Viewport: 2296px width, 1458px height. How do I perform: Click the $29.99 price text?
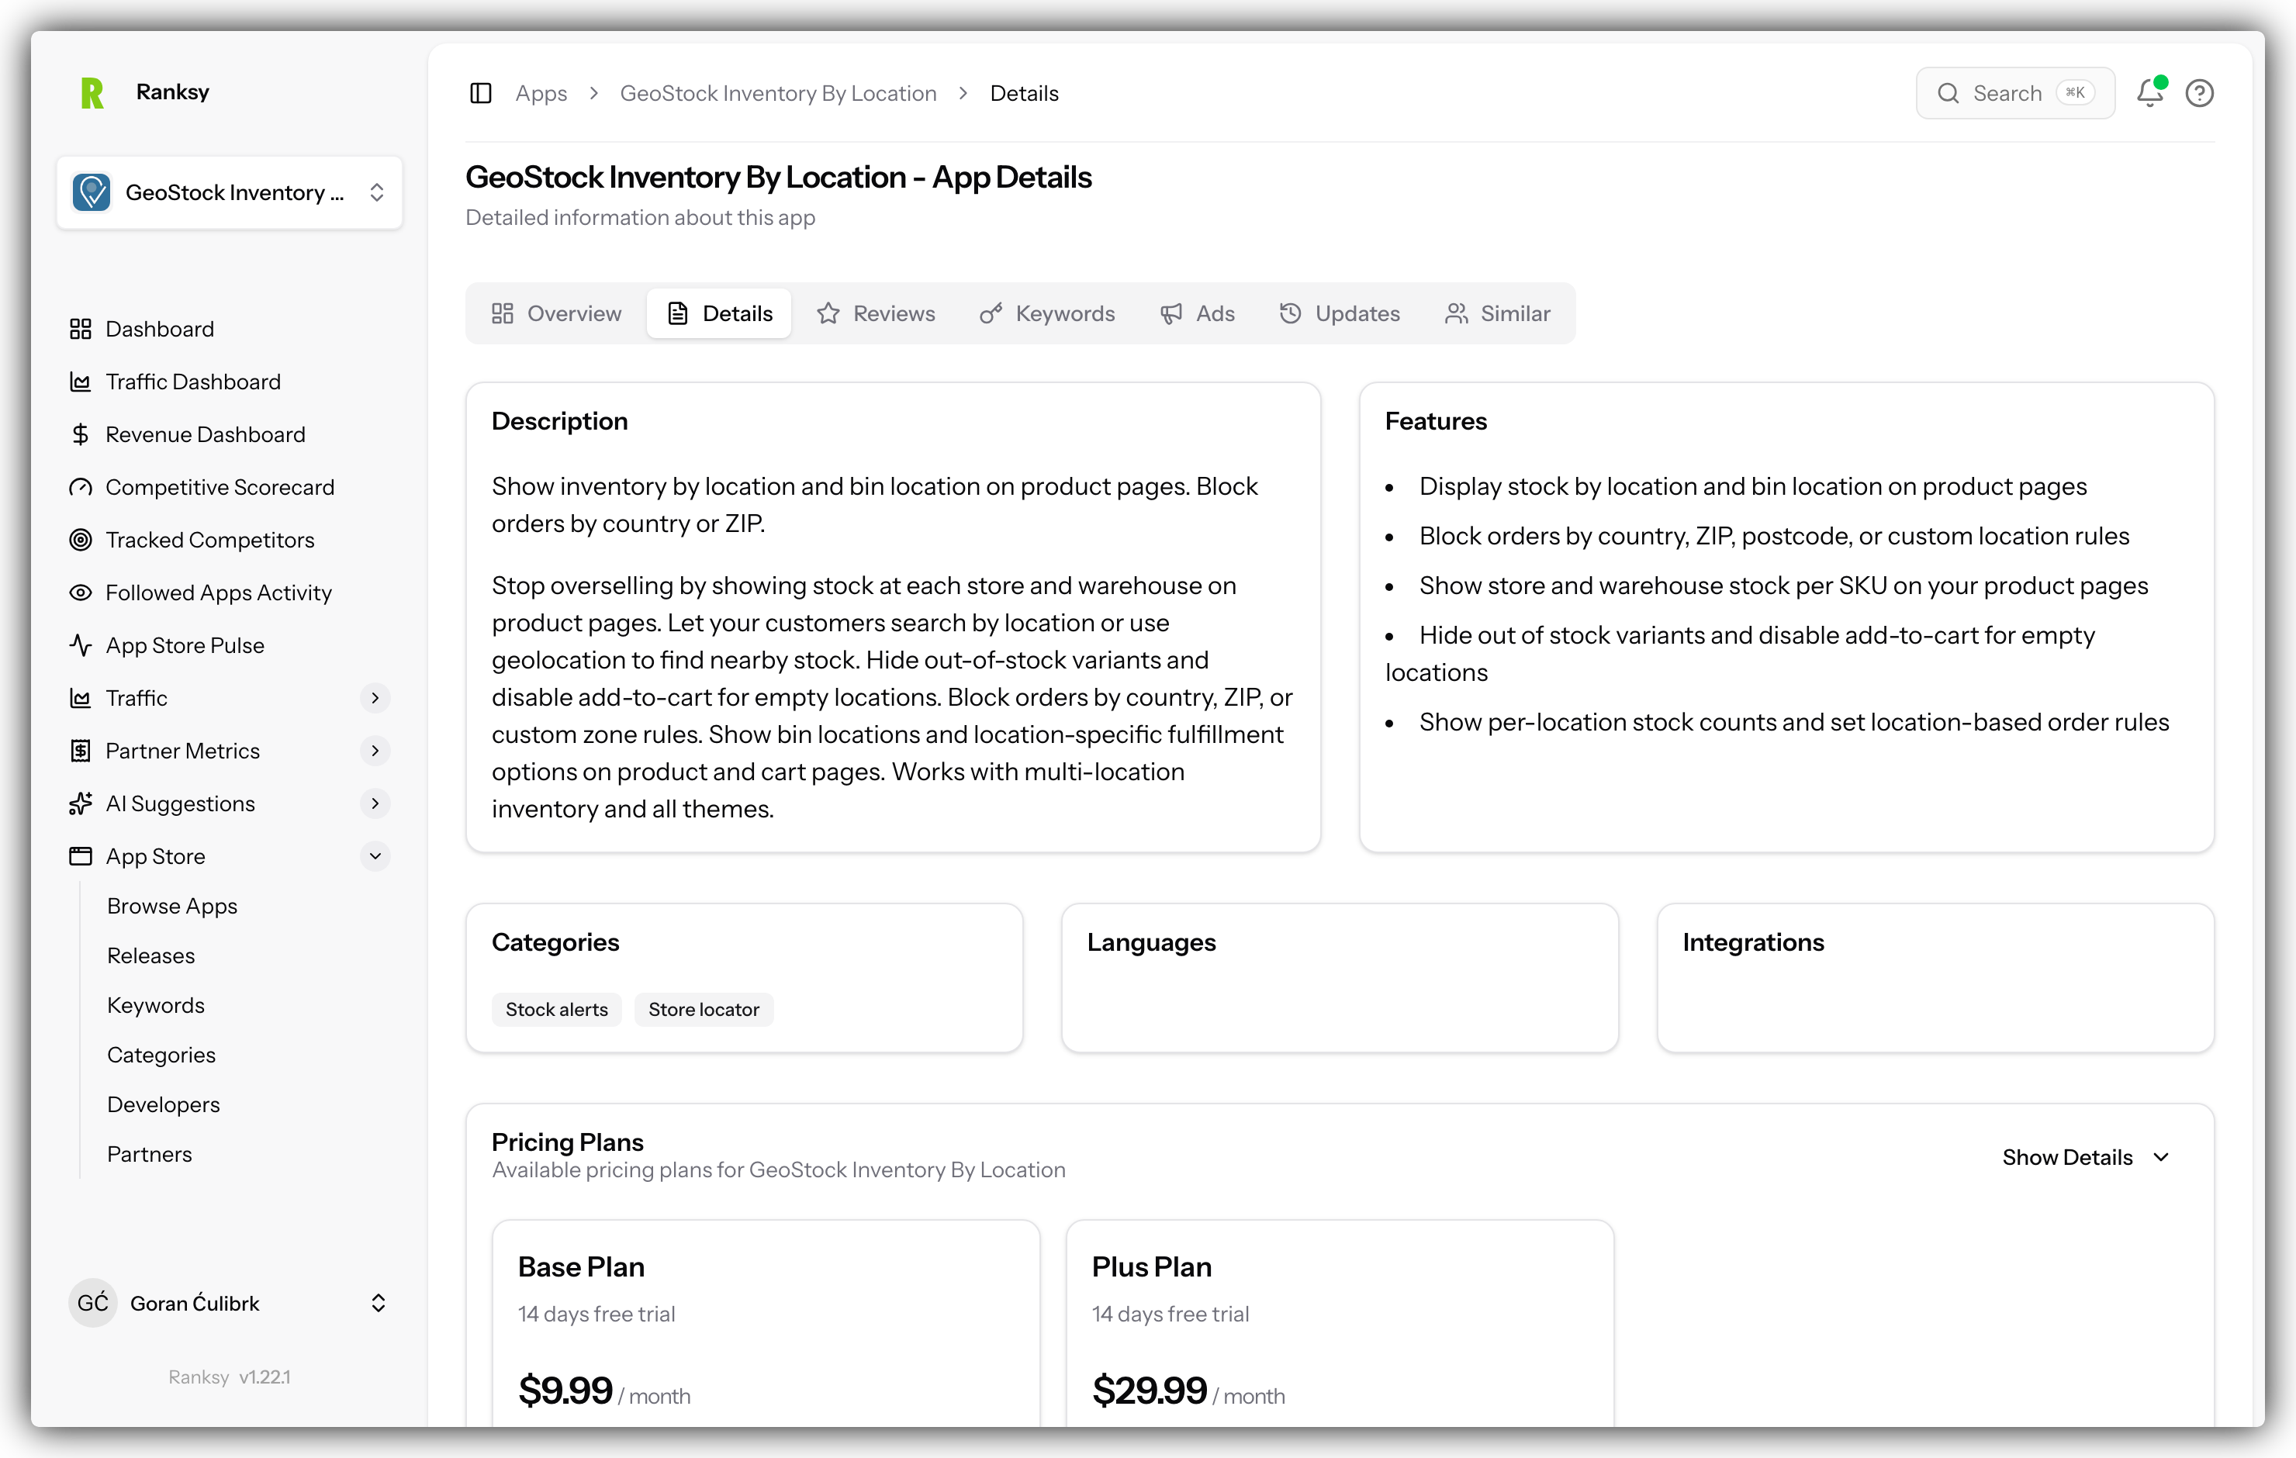click(1150, 1391)
